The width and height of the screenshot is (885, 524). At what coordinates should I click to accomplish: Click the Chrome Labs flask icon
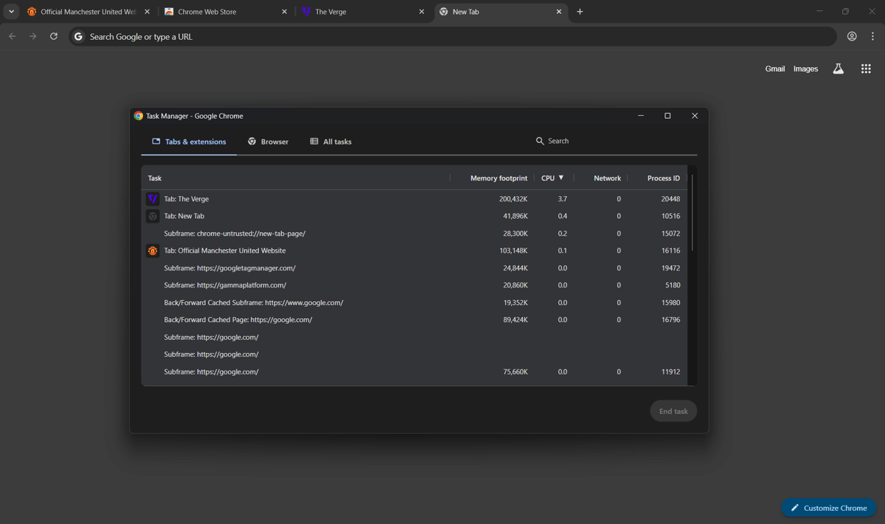pos(838,69)
